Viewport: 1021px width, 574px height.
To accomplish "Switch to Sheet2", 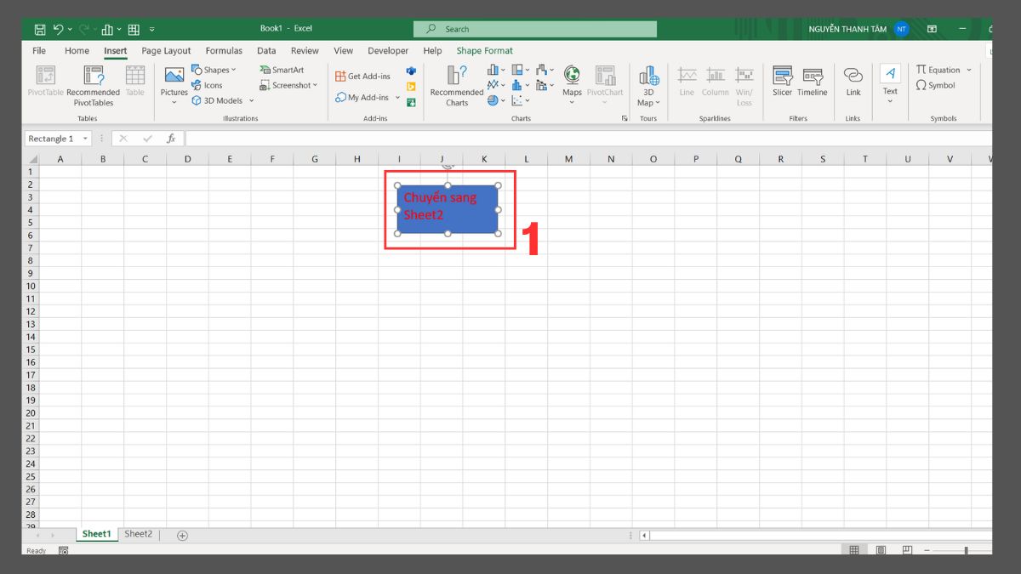I will coord(138,533).
